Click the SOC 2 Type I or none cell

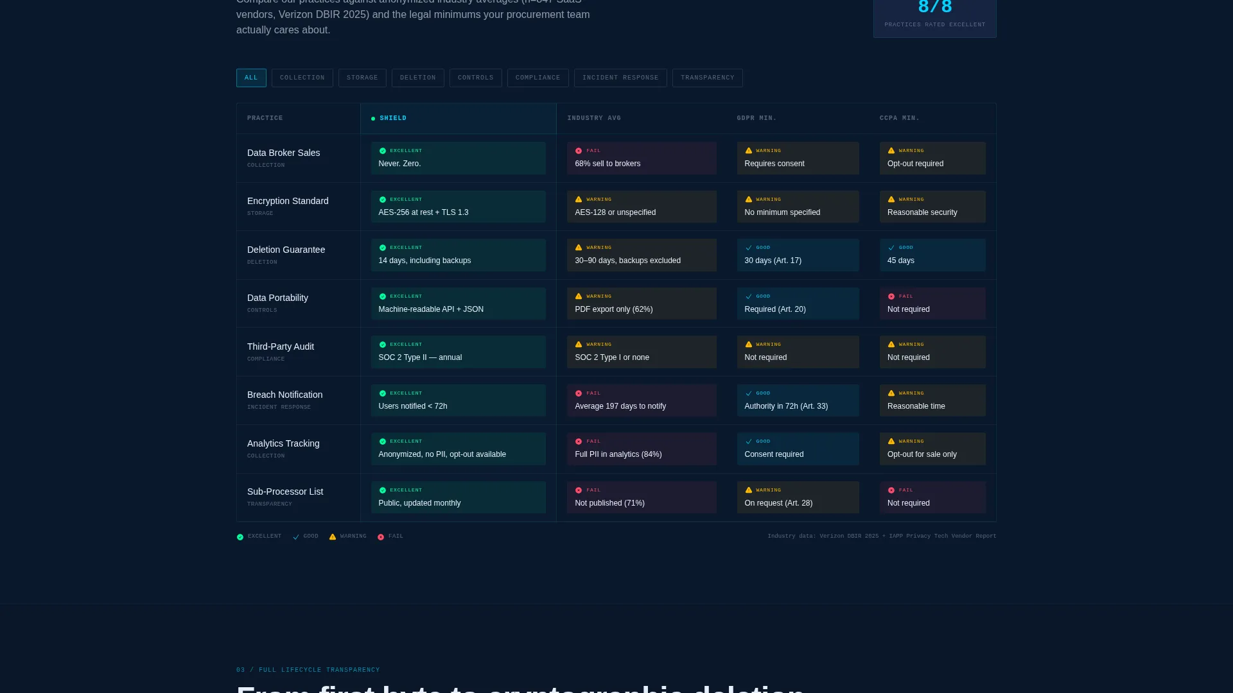click(642, 352)
